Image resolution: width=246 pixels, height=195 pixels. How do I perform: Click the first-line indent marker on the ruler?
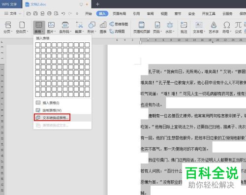148,39
